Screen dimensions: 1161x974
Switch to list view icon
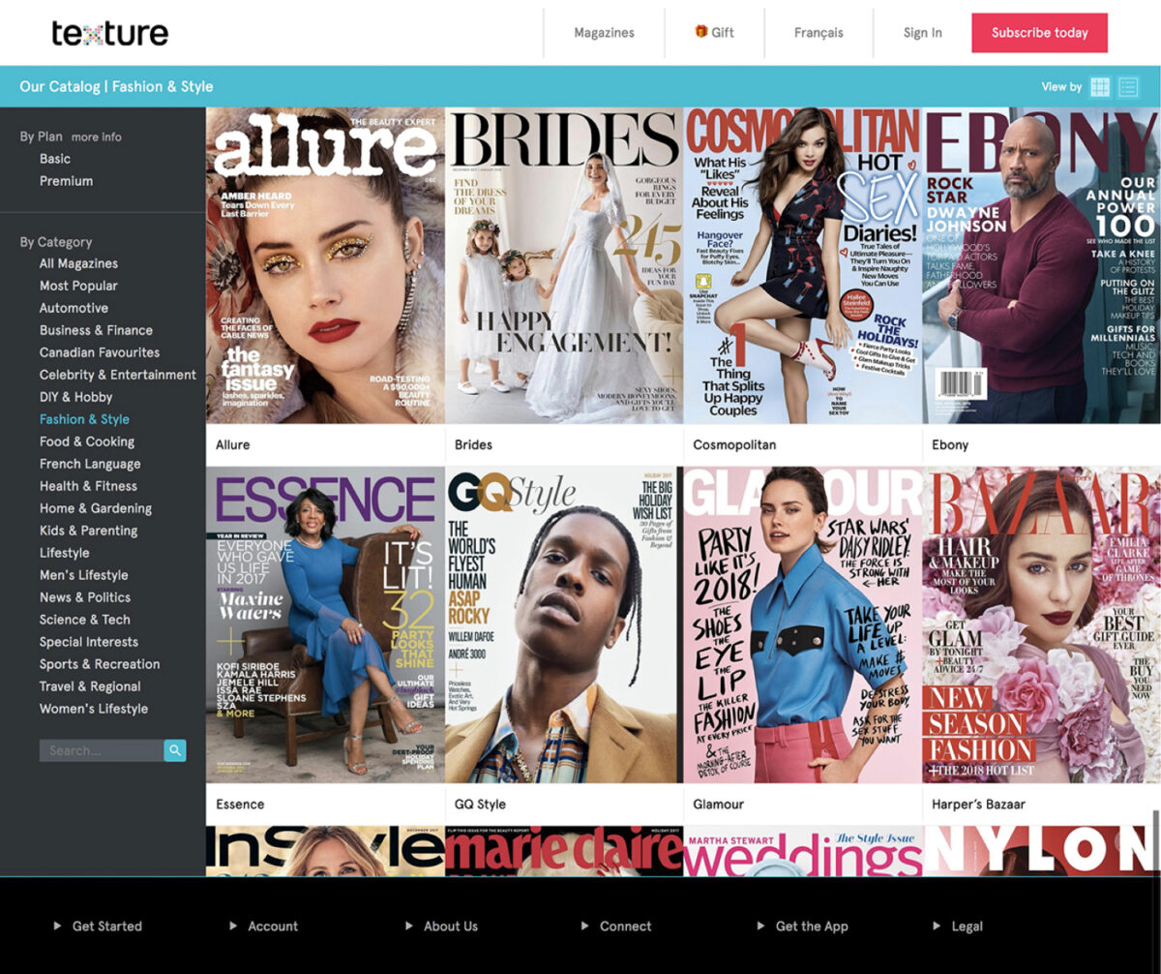1128,87
